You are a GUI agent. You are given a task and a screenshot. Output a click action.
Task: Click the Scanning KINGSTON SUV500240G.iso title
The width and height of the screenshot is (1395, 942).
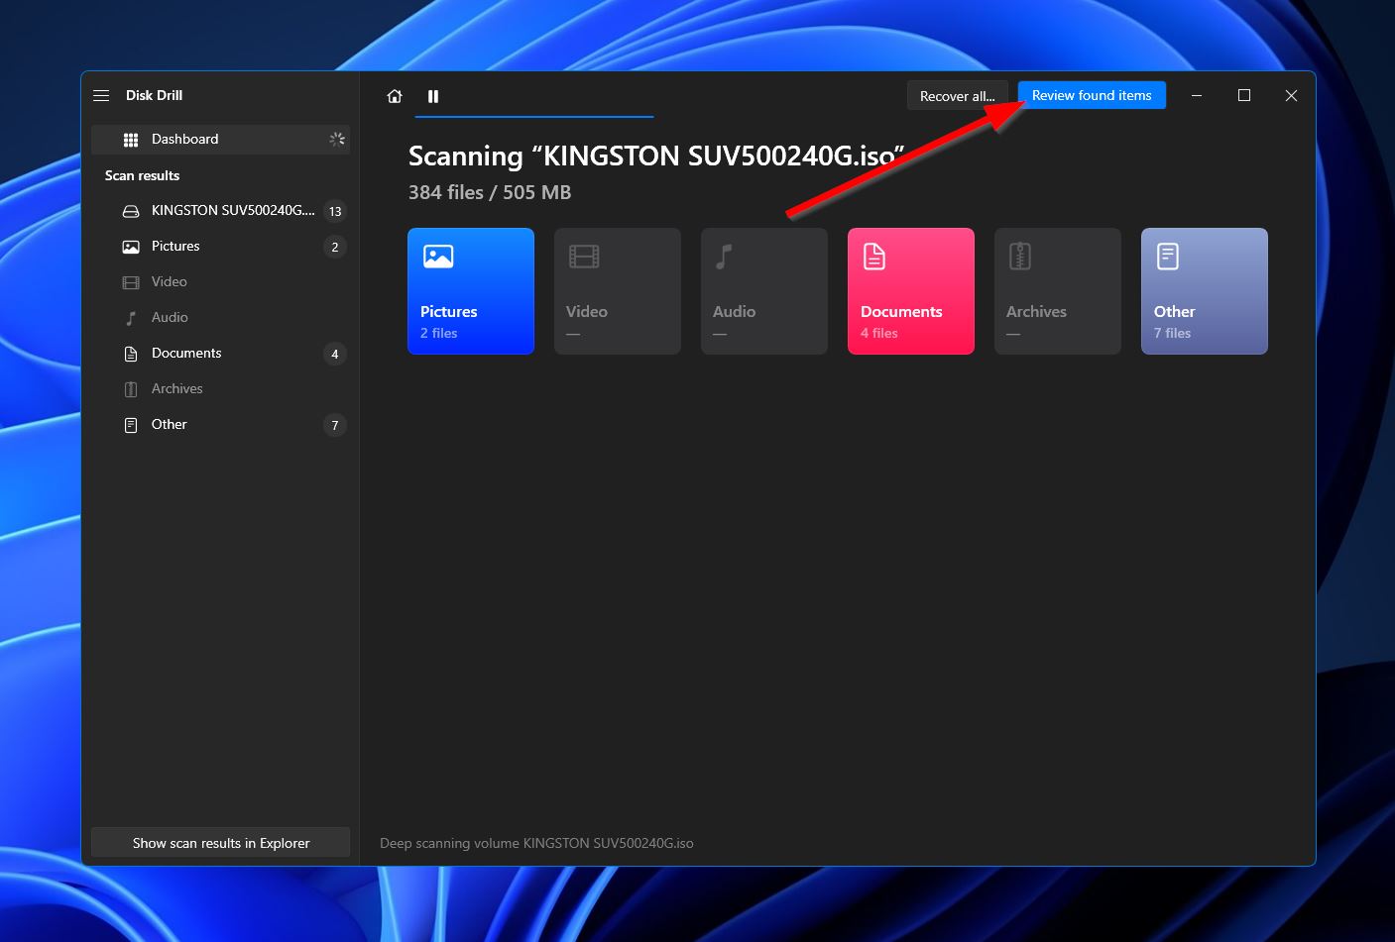(x=656, y=156)
